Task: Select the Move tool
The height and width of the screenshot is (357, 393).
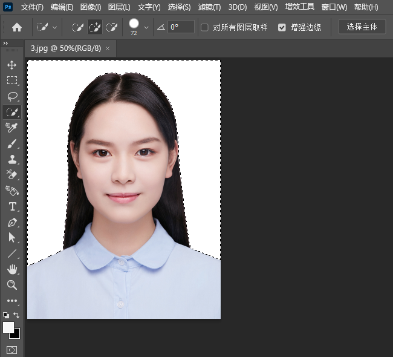Action: pos(12,65)
